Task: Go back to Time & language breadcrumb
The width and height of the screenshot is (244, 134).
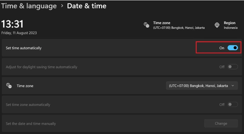Action: (29, 6)
